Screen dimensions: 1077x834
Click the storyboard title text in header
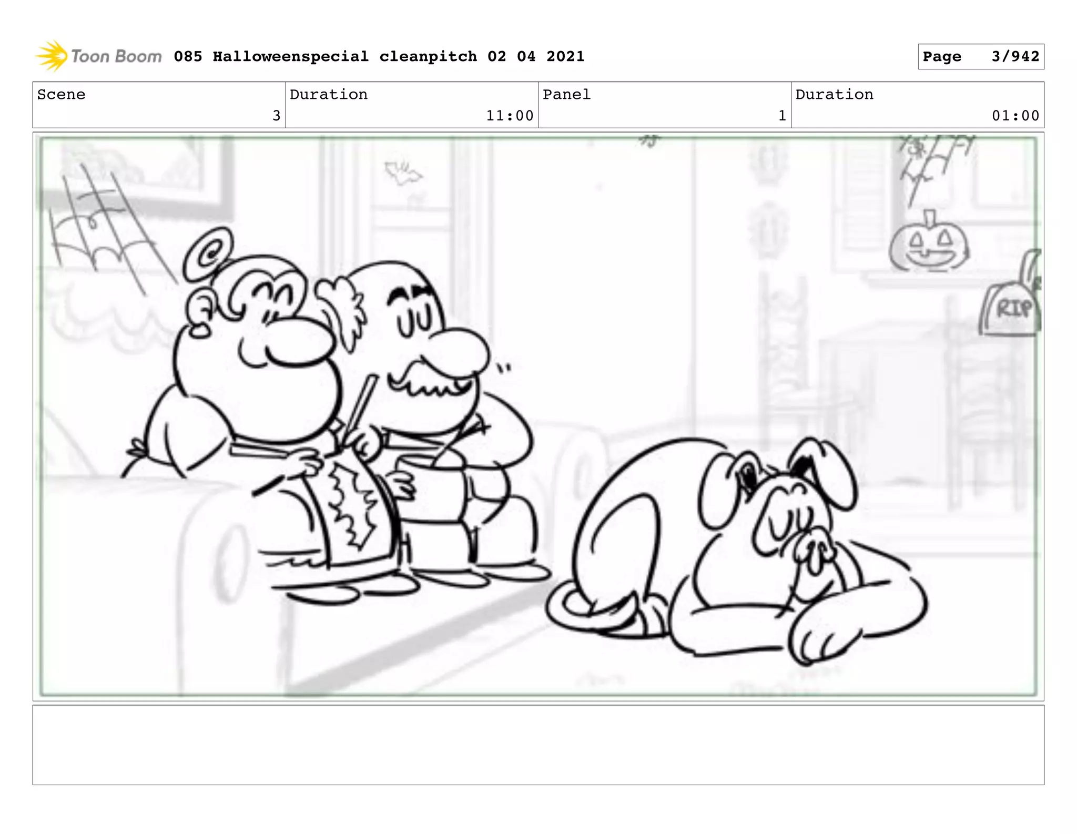379,56
